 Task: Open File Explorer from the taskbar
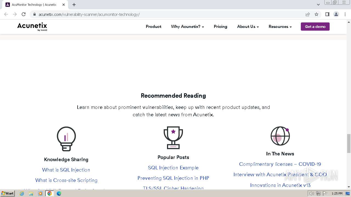(x=31, y=193)
